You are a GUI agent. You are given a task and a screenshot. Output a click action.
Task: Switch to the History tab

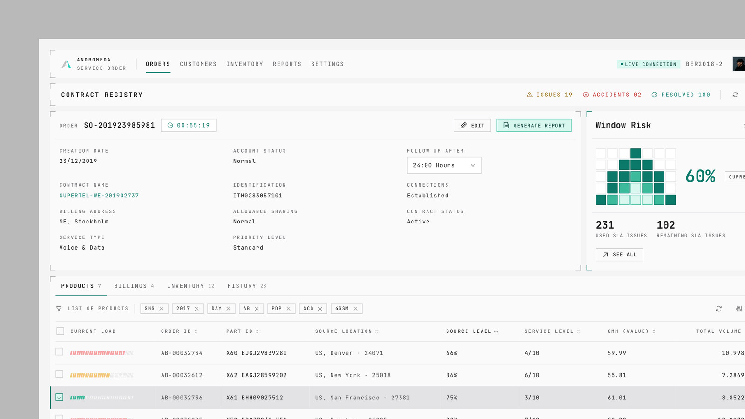point(247,286)
